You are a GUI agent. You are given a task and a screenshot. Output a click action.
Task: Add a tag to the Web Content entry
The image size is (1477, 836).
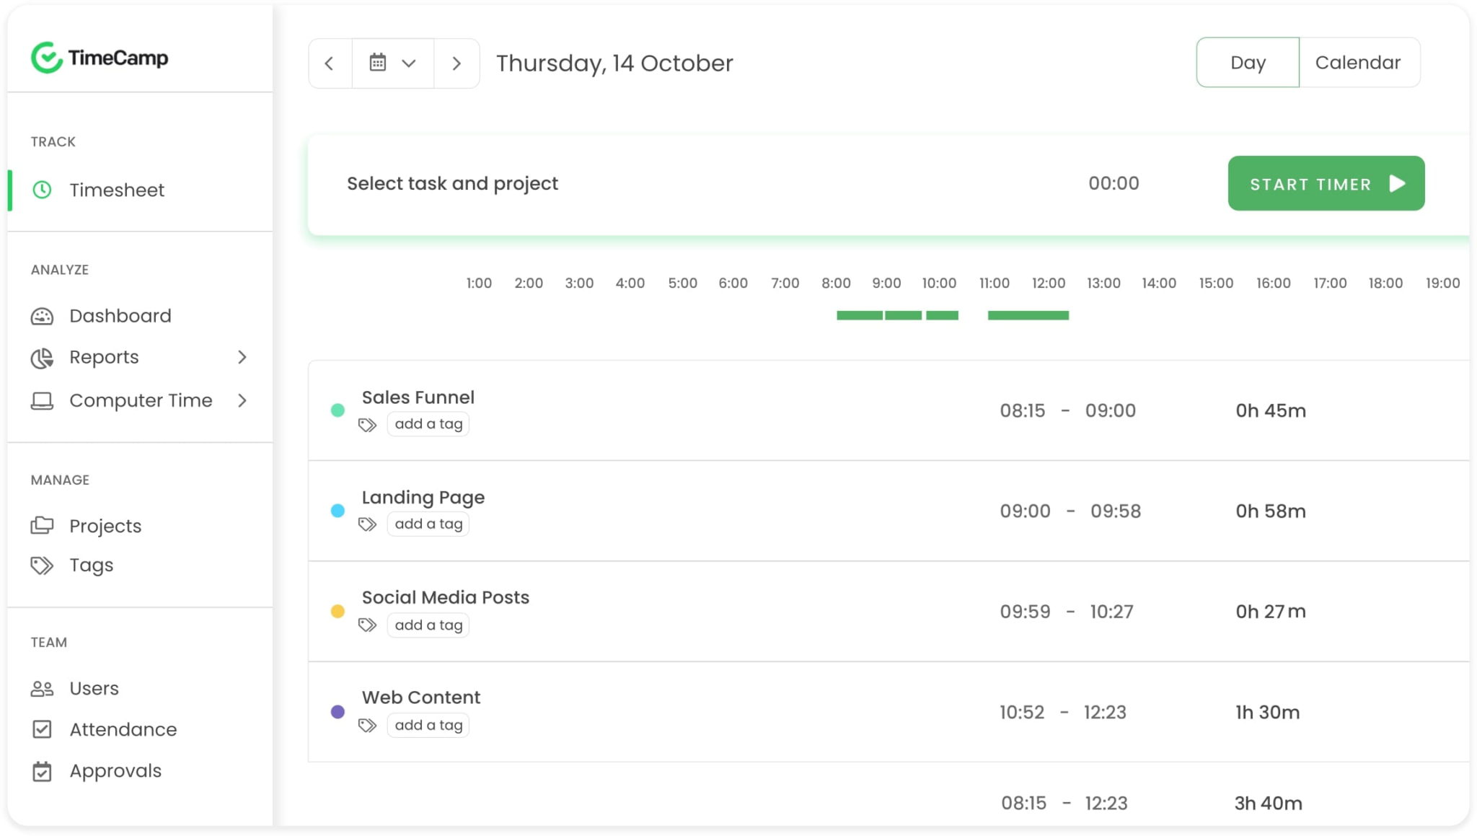tap(428, 724)
